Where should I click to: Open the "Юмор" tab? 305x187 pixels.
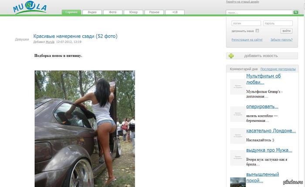(133, 12)
